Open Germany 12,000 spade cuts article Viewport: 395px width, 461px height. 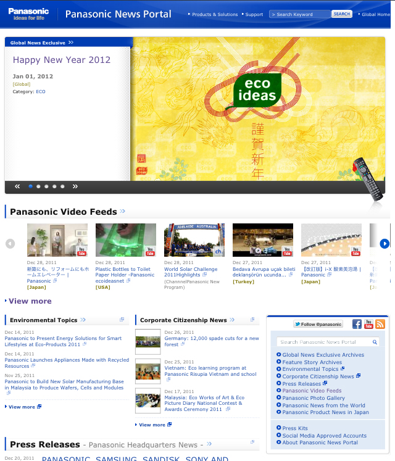pyautogui.click(x=212, y=341)
